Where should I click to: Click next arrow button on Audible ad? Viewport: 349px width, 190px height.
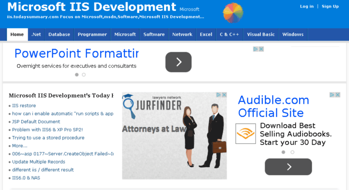pyautogui.click(x=288, y=167)
